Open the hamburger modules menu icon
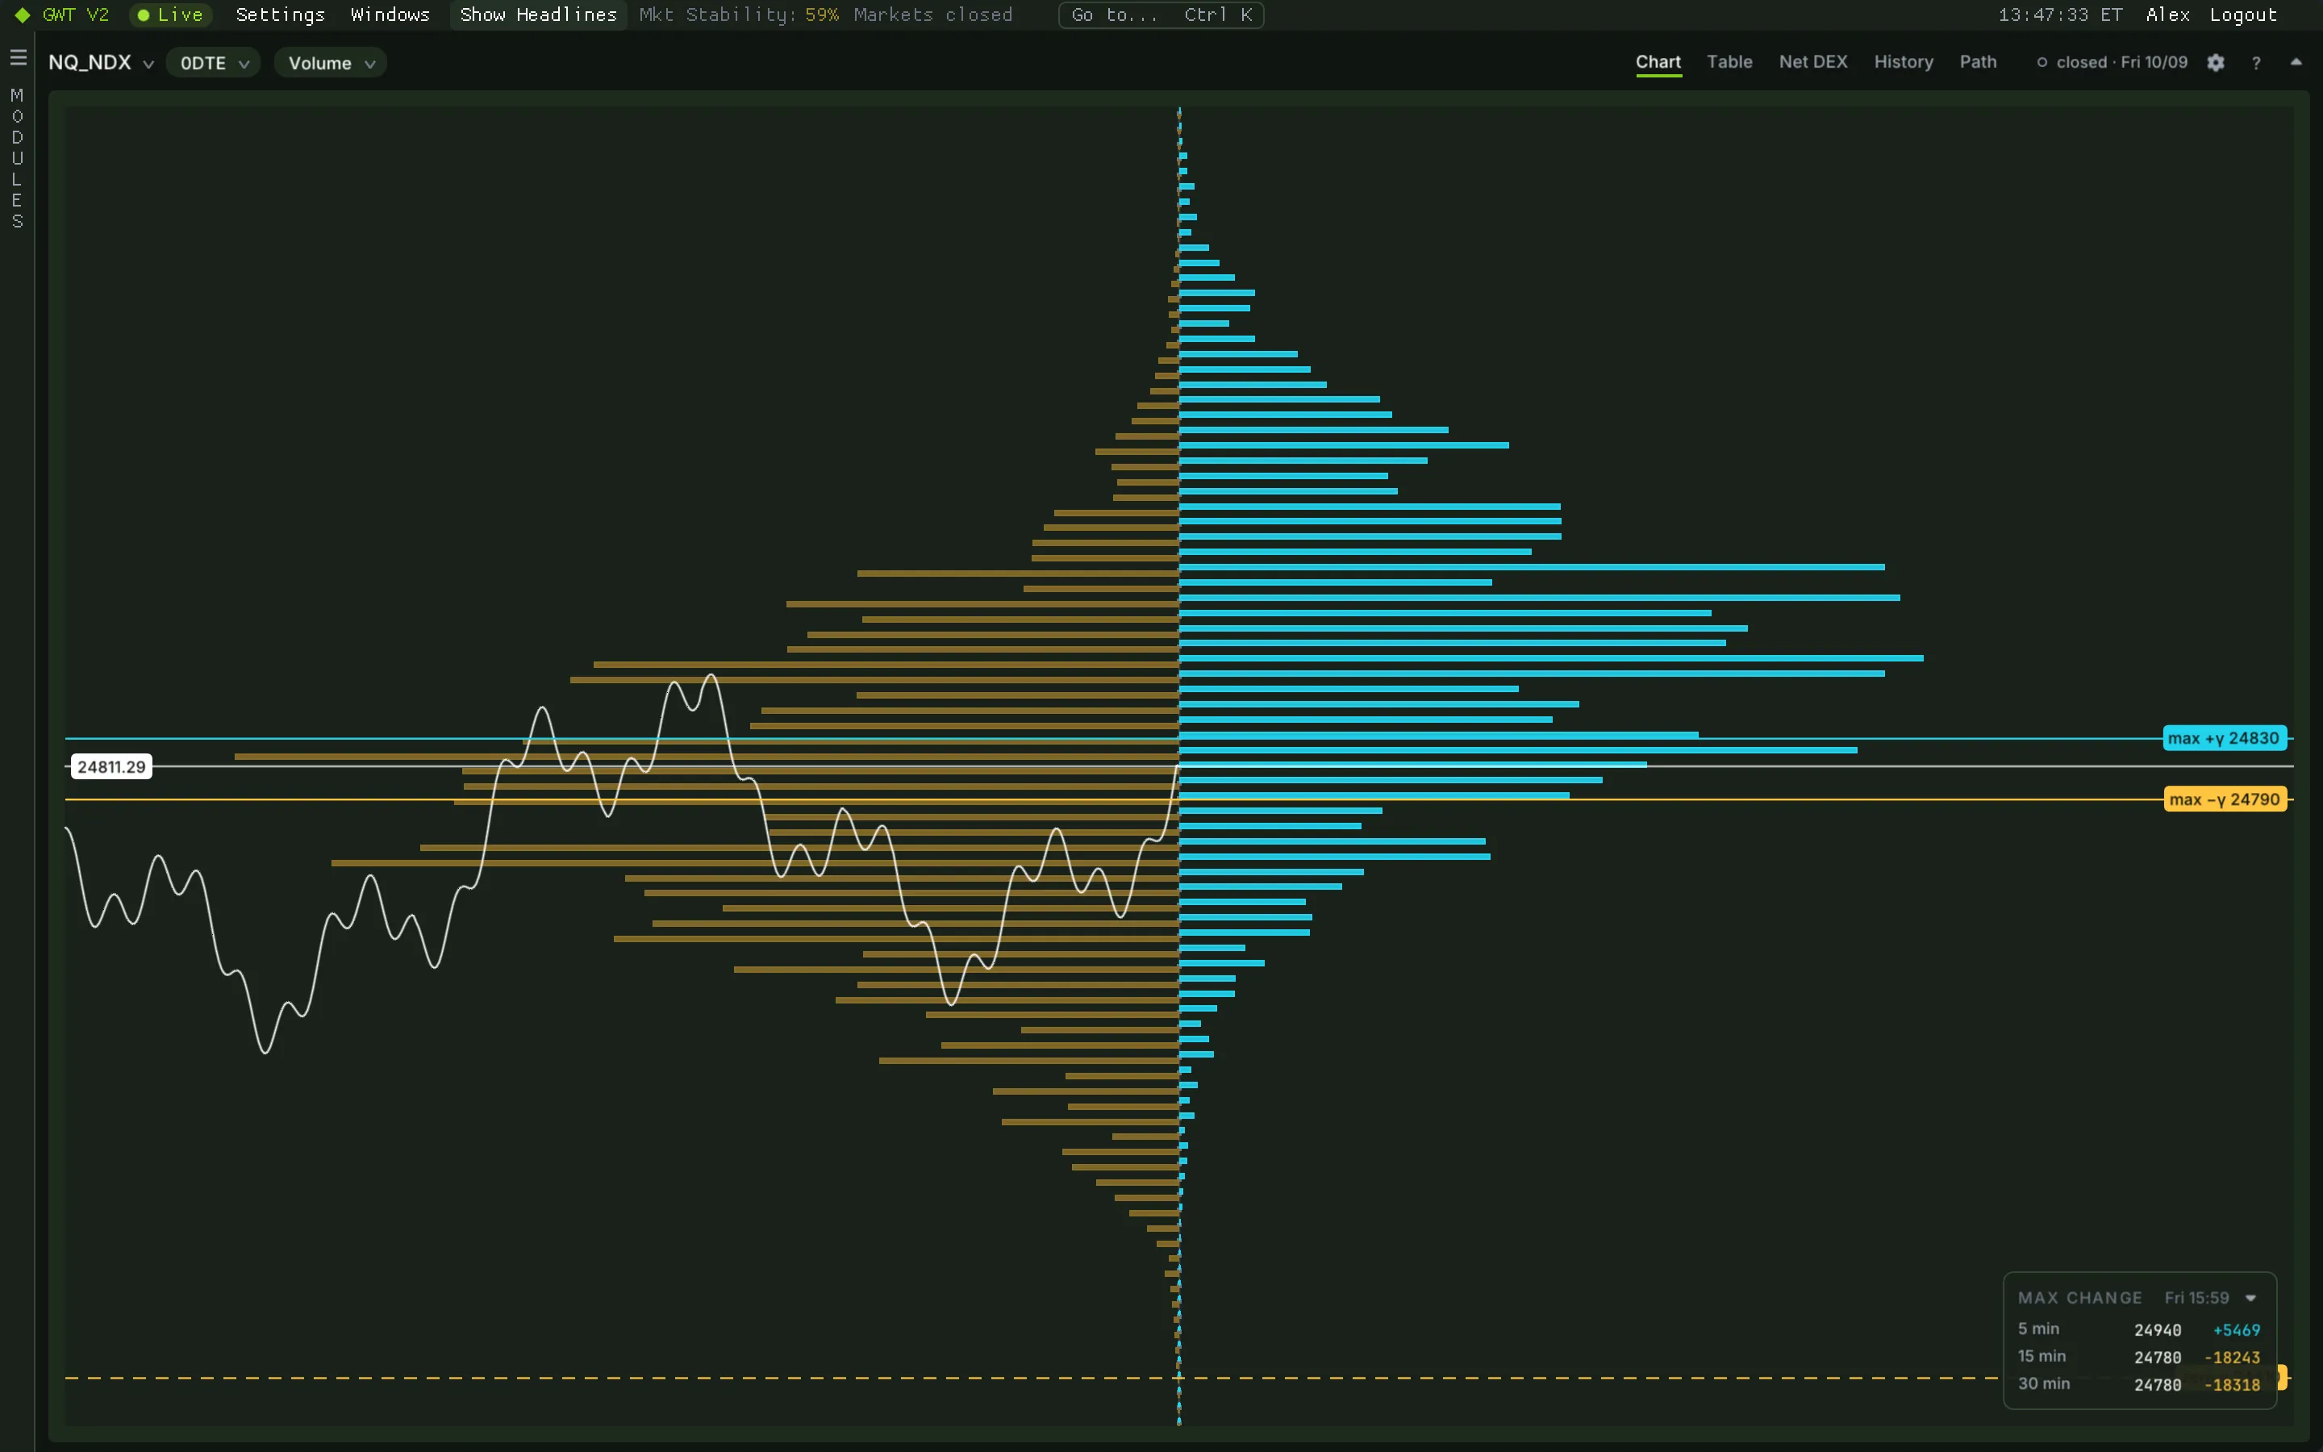The width and height of the screenshot is (2323, 1452). tap(19, 59)
